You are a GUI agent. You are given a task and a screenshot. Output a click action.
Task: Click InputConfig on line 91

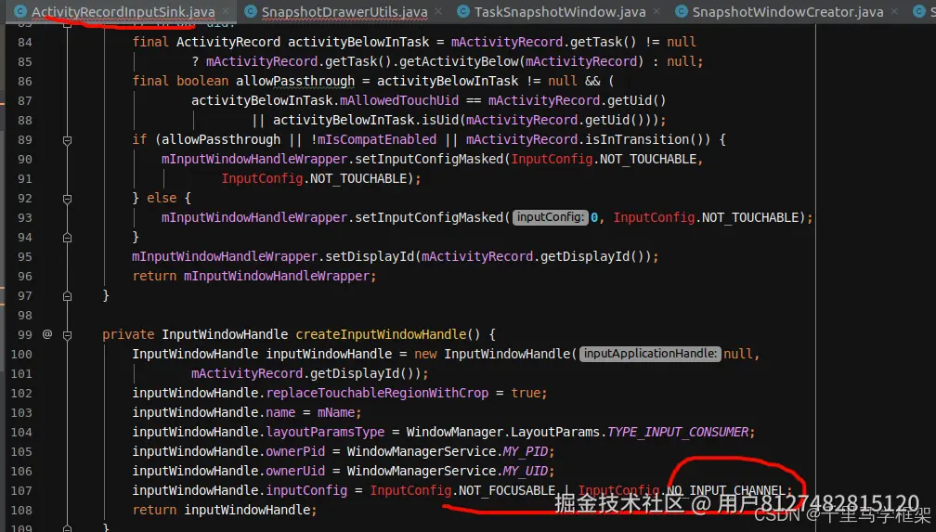point(262,178)
